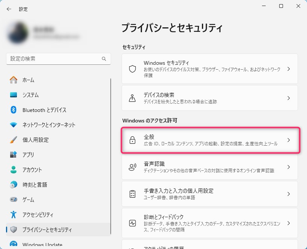The image size is (307, 249).
Task: Go to 個人用設定 in navigation
Action: 36,140
